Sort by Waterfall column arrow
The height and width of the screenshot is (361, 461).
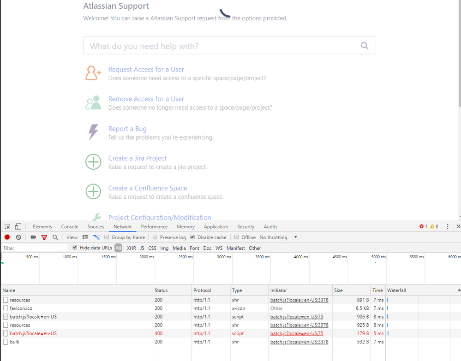pos(459,290)
